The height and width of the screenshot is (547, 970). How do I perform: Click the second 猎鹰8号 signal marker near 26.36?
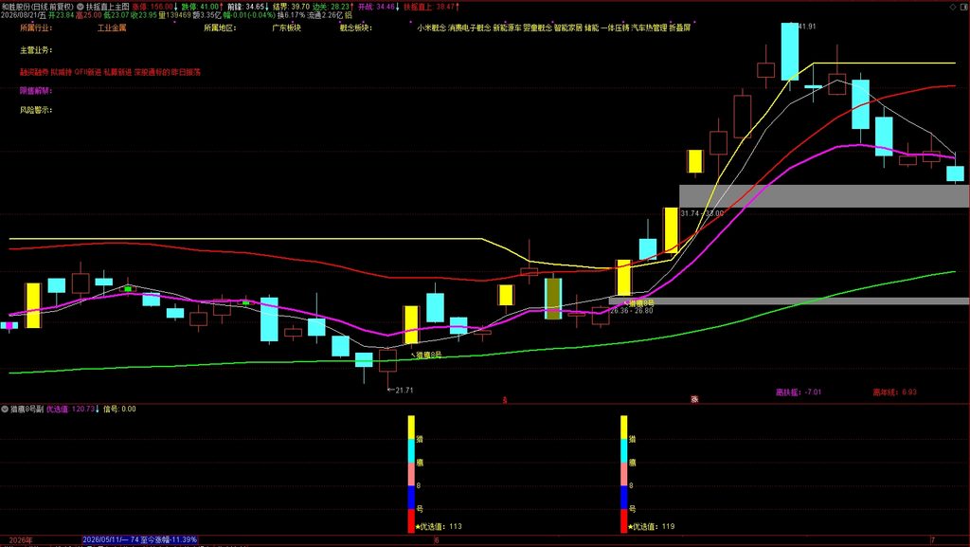coord(639,303)
